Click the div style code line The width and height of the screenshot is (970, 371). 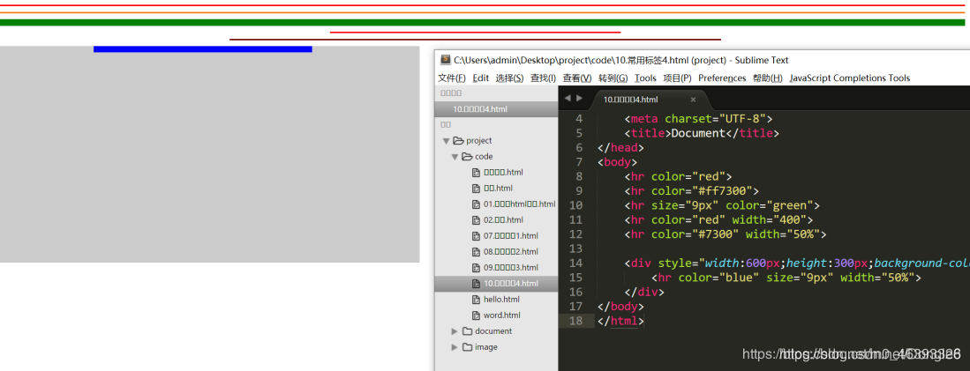pos(797,263)
